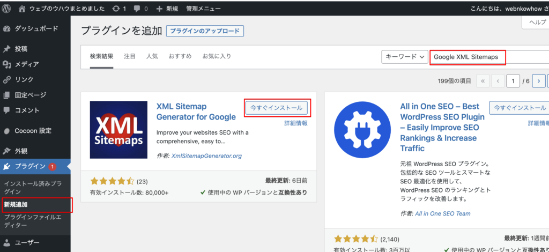This screenshot has height=252, width=549.
Task: Open the updates icon showing 1
Action: 116,9
